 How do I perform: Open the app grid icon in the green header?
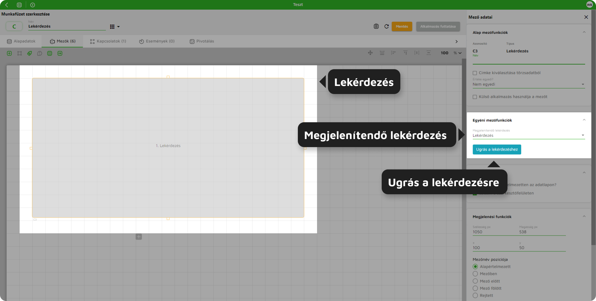[x=19, y=5]
